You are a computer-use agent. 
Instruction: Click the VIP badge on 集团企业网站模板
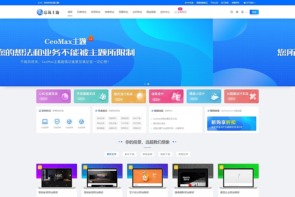tap(222, 167)
